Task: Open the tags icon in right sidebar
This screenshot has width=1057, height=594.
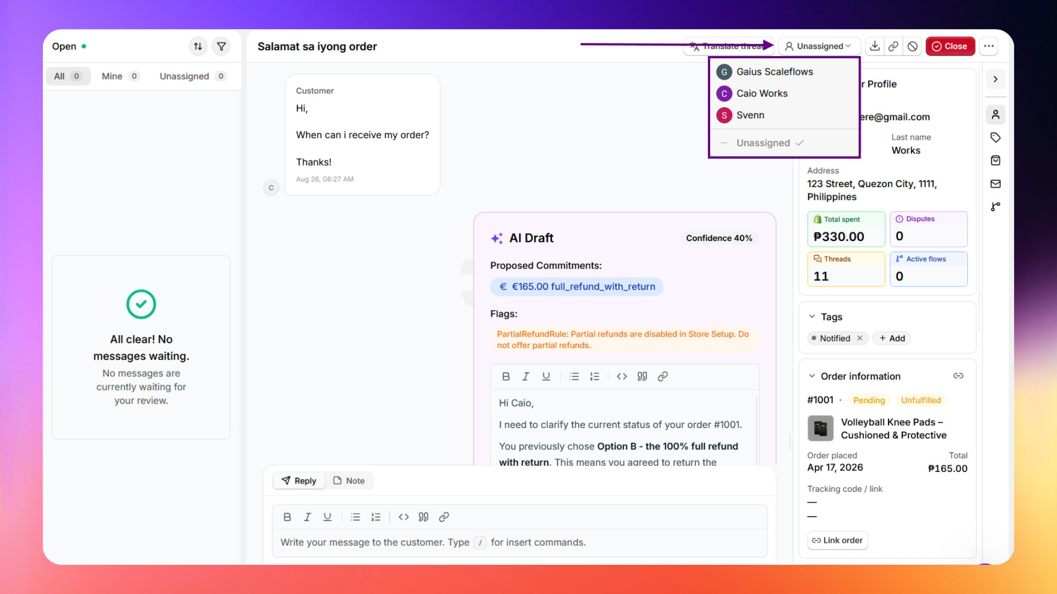Action: 995,137
